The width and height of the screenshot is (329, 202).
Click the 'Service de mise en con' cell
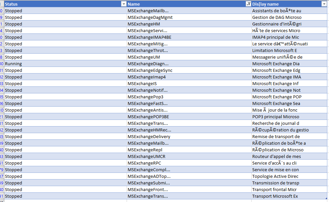(289, 170)
